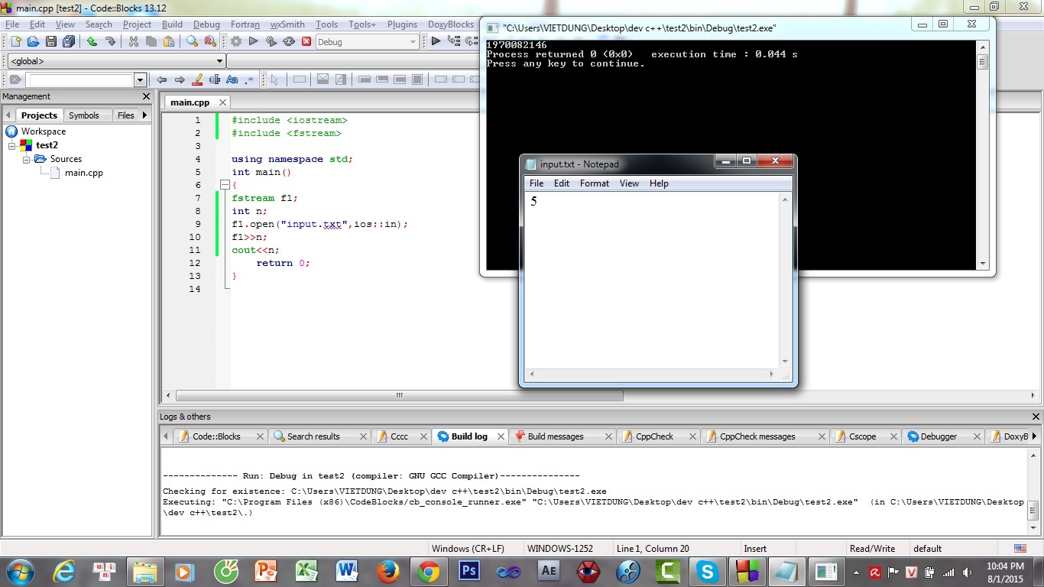Screen dimensions: 1044x587
Task: Toggle the match case Aa option
Action: point(232,79)
